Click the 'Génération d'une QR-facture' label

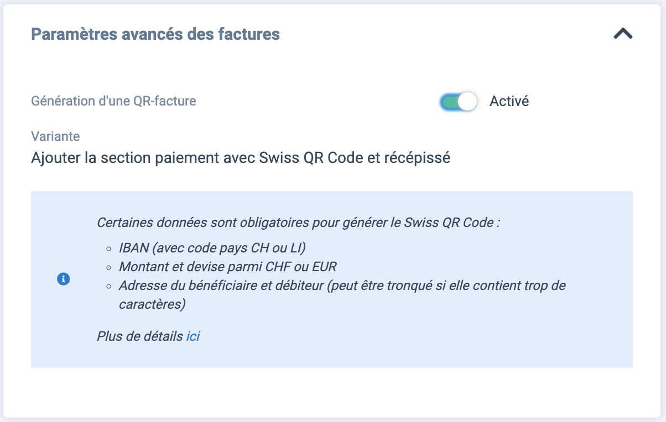pyautogui.click(x=113, y=101)
